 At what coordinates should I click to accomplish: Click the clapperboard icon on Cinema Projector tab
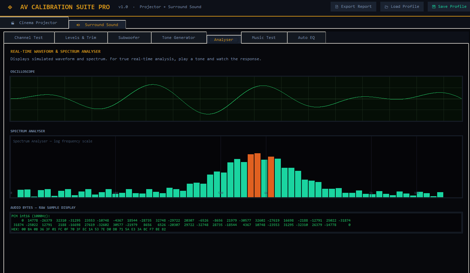(13, 23)
